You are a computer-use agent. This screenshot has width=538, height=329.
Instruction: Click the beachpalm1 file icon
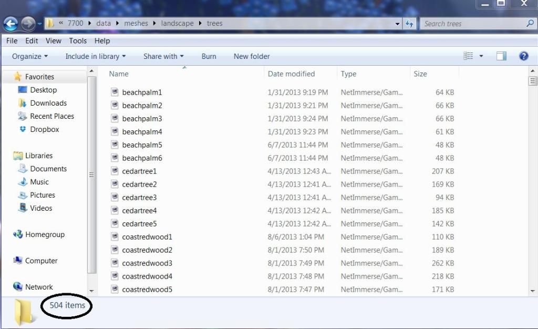click(115, 92)
